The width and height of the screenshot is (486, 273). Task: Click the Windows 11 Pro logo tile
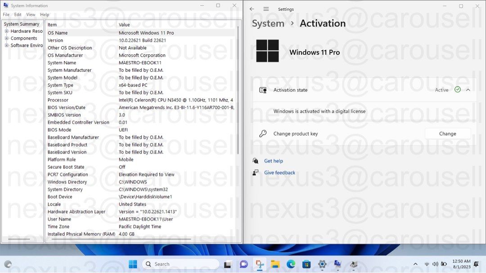tap(267, 51)
